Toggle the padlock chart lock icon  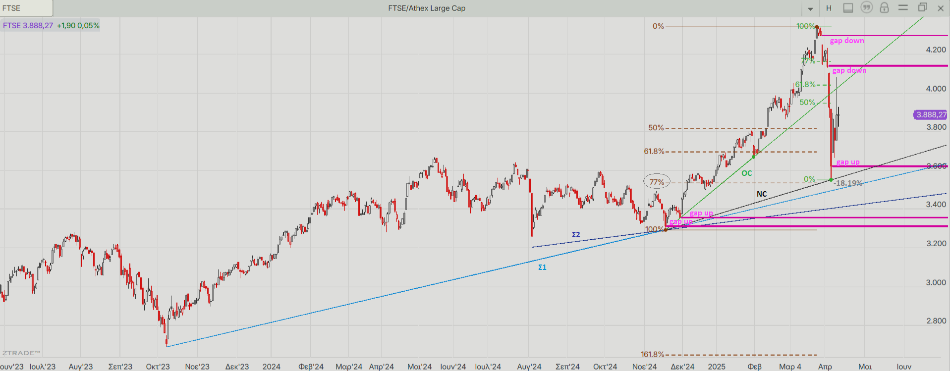coord(884,7)
